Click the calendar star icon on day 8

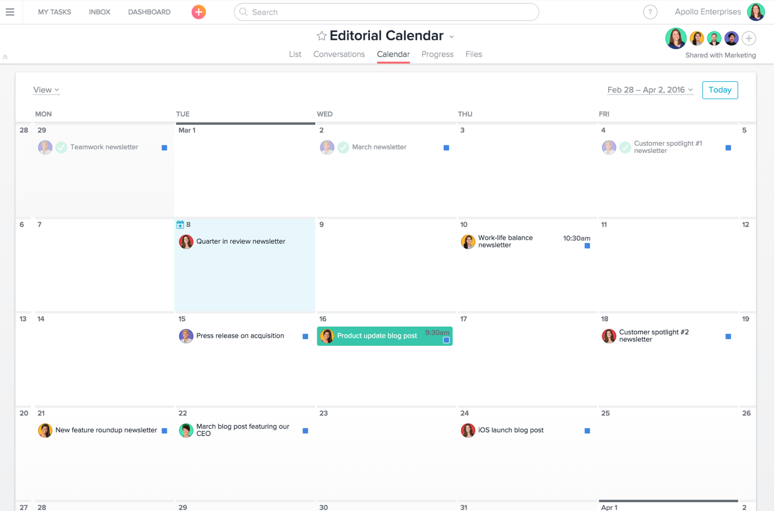180,224
